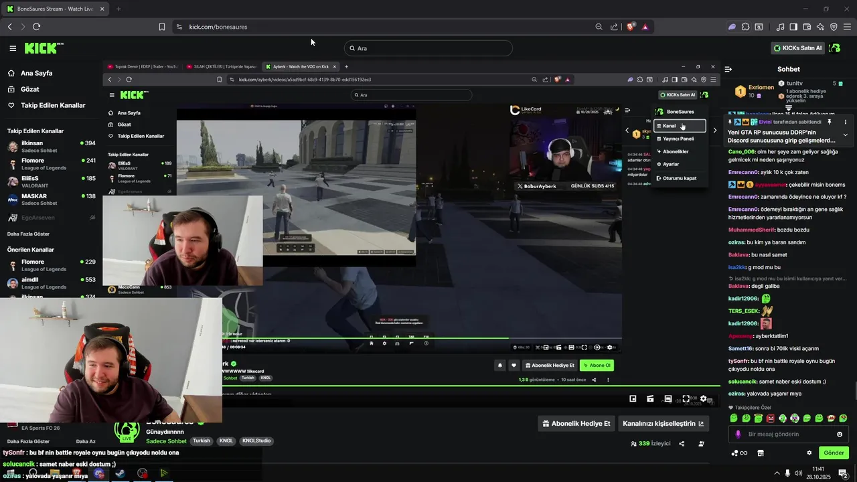The height and width of the screenshot is (482, 857).
Task: Enter fullscreen on the stream player
Action: point(686,399)
